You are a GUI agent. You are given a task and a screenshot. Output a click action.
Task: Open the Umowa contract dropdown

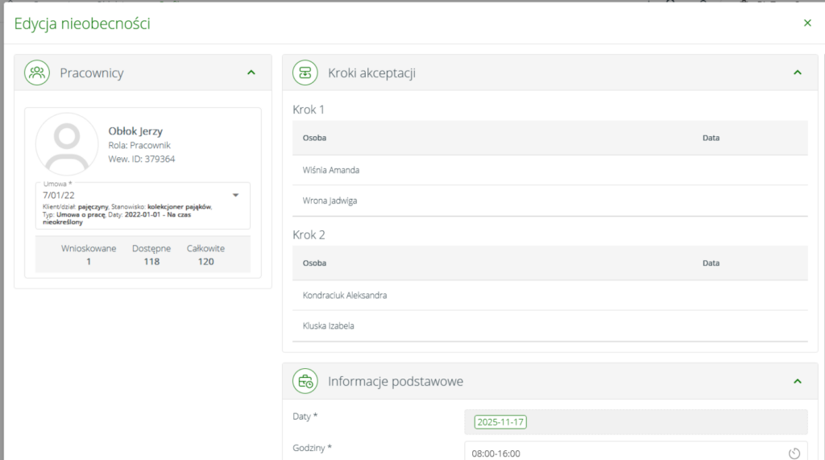tap(235, 195)
